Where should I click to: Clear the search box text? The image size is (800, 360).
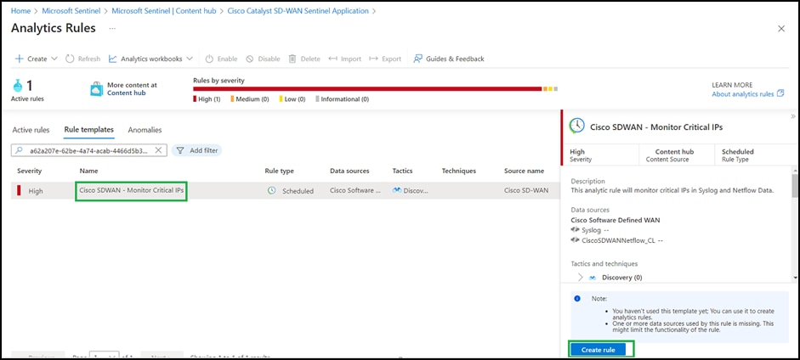click(x=158, y=150)
